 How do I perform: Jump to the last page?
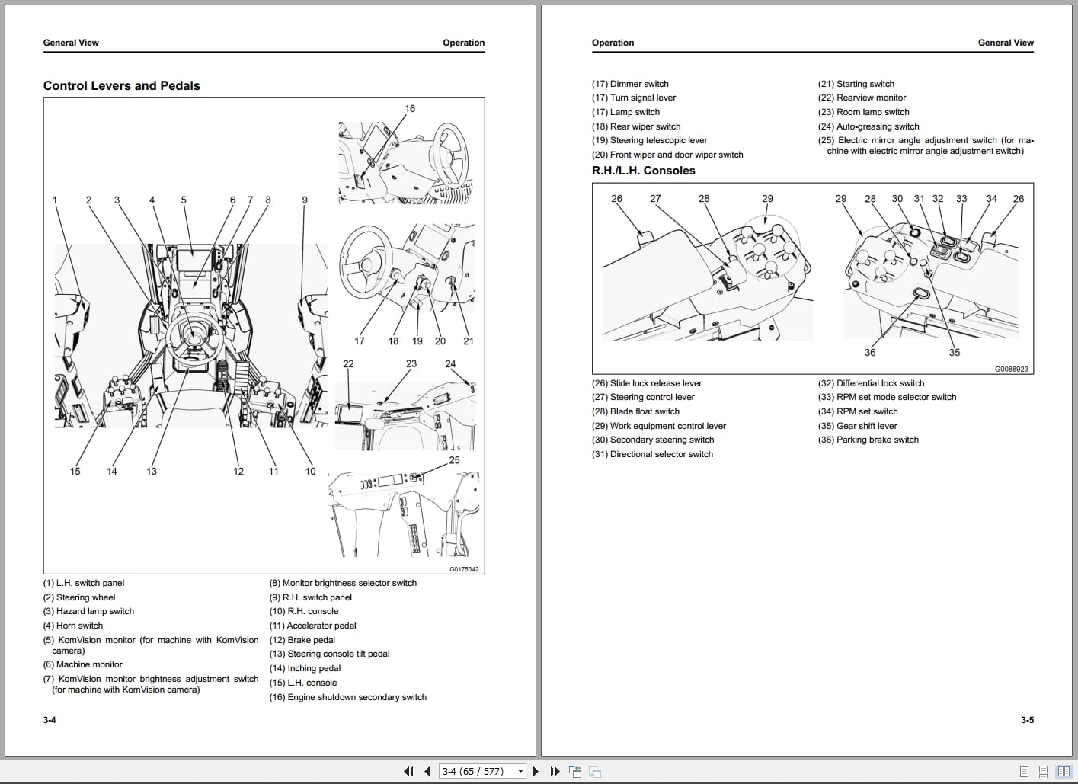pos(555,771)
